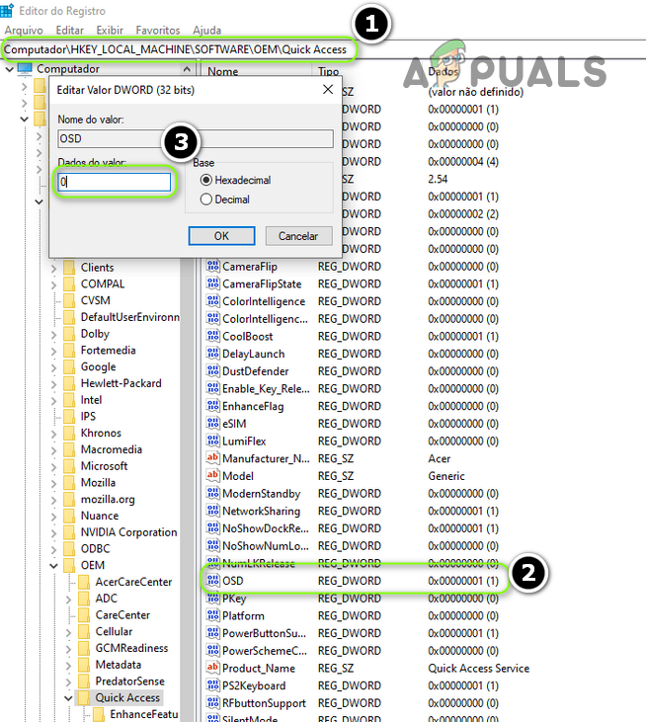Click the Dados do valor input field

115,182
